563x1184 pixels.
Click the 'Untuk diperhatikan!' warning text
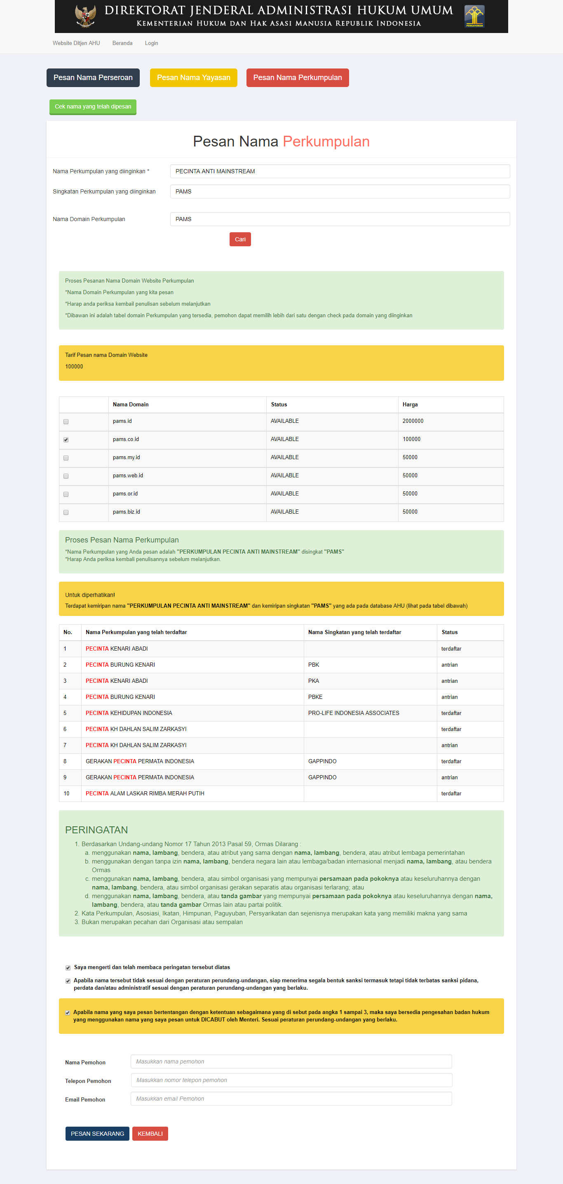tap(90, 595)
